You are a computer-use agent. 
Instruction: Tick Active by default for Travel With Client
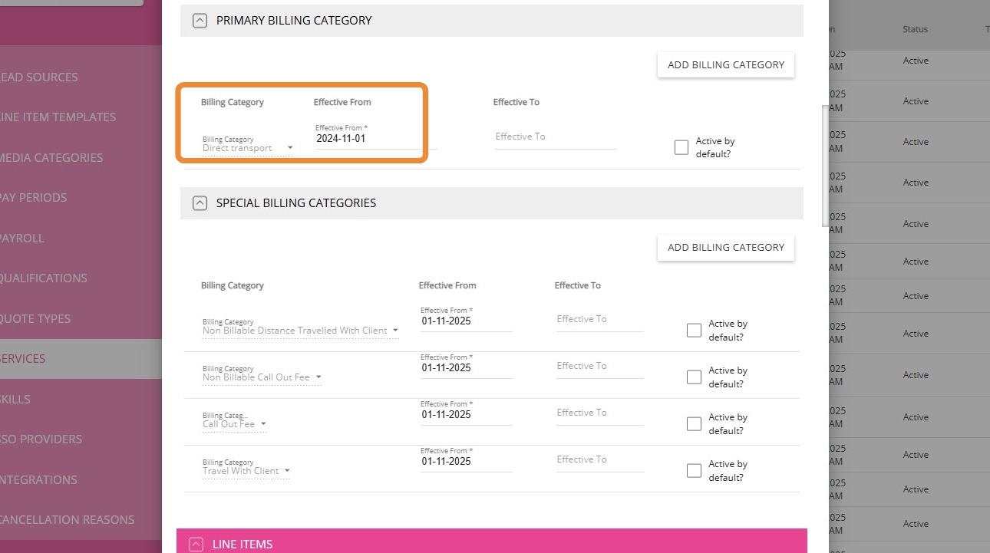(694, 471)
